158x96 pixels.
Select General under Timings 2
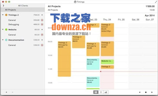tap(23, 20)
